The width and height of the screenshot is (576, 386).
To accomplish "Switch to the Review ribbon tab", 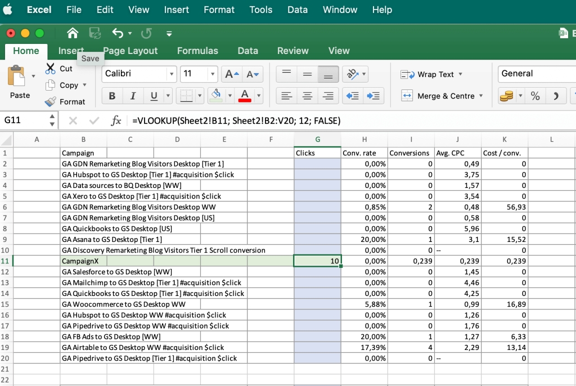I will pos(292,51).
